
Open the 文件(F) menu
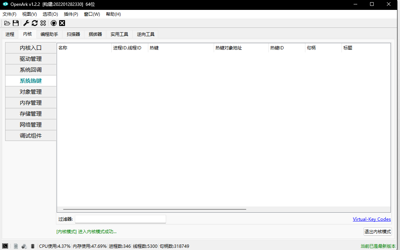tap(9, 14)
